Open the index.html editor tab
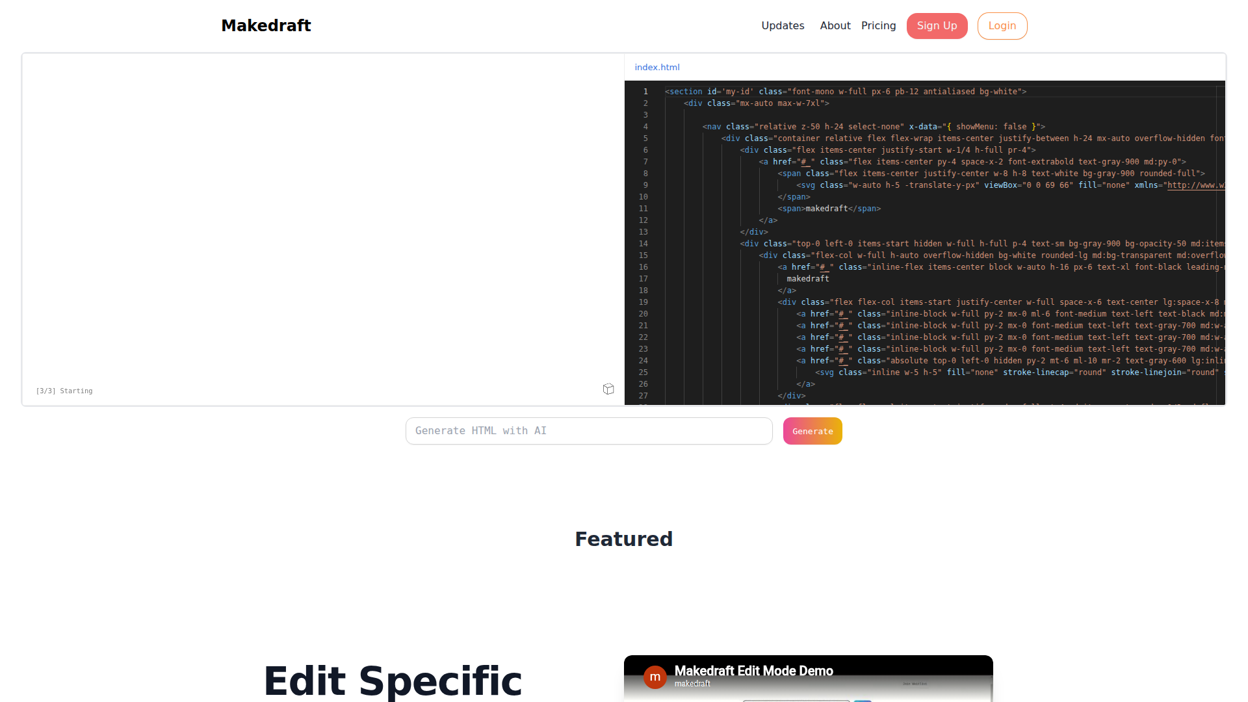1248x702 pixels. tap(656, 67)
